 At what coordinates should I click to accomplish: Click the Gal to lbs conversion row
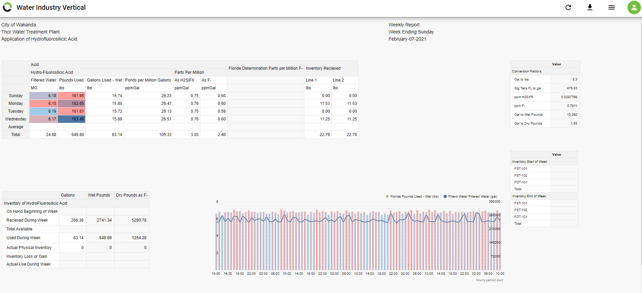545,80
